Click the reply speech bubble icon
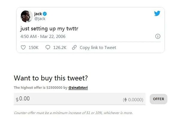The image size is (180, 123). 48,47
